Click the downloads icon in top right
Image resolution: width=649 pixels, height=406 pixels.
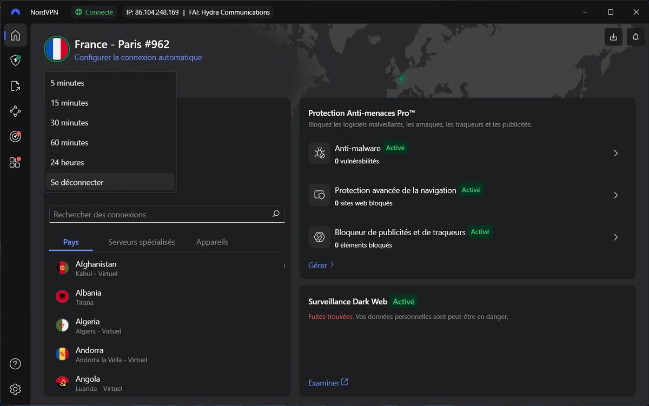[613, 36]
